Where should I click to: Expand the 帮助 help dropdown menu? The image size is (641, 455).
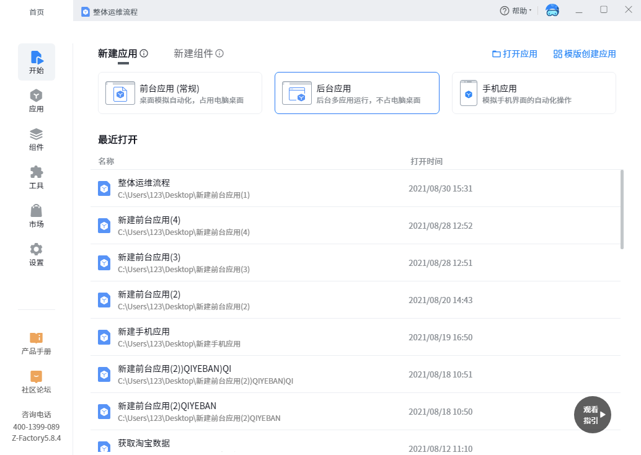[x=516, y=11]
